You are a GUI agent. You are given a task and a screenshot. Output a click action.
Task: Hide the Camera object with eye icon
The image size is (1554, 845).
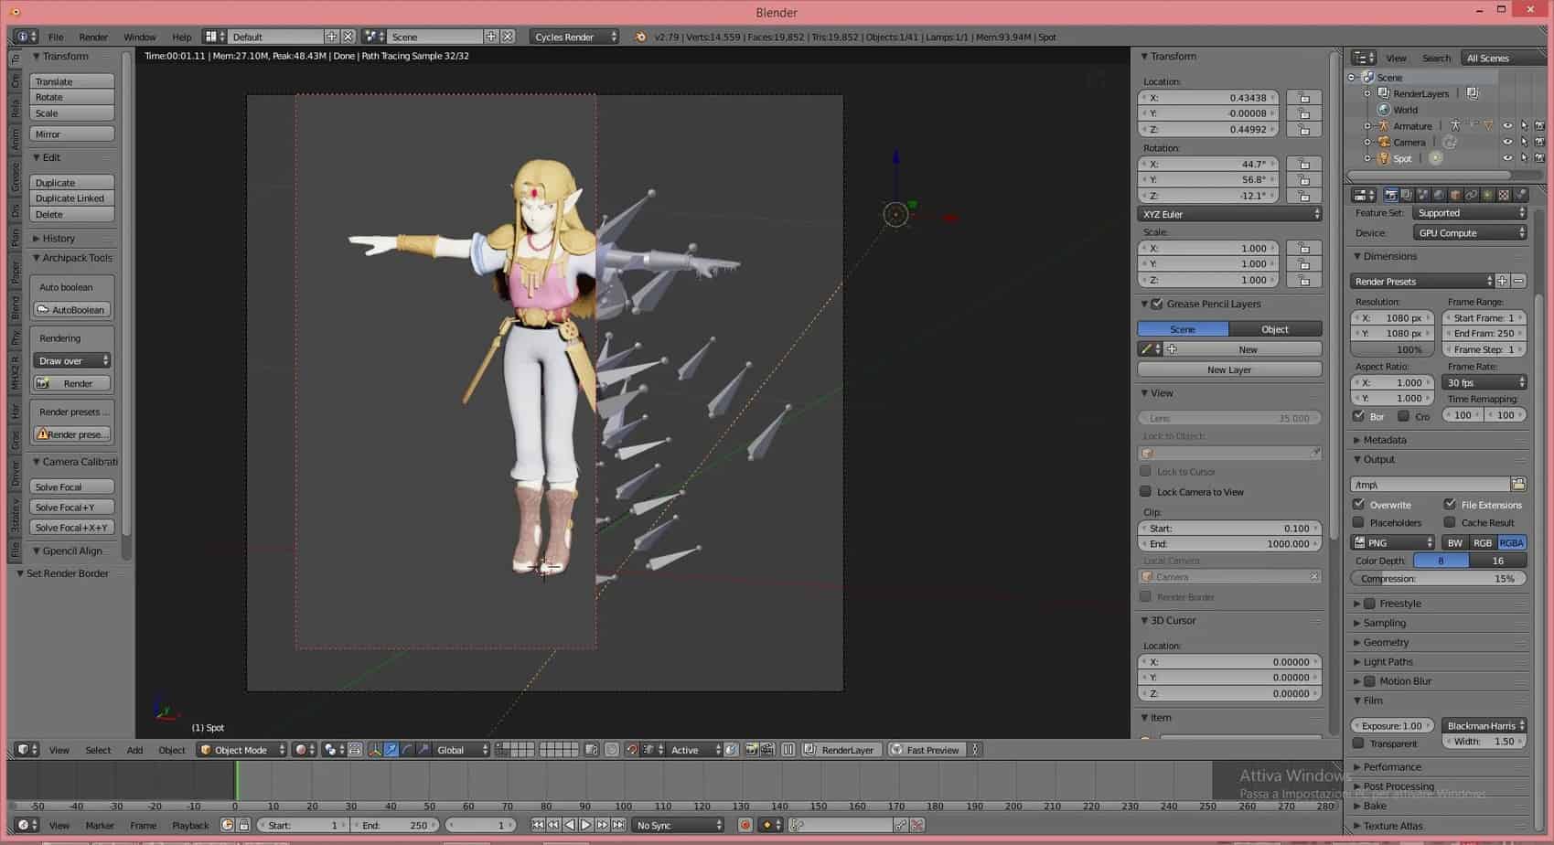[x=1507, y=143]
